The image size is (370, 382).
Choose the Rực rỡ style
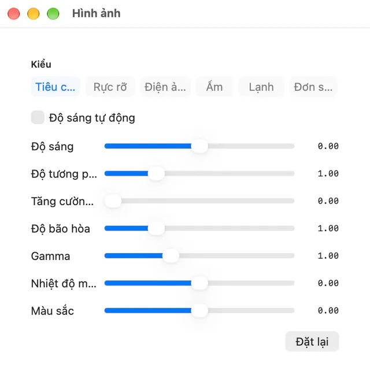[110, 87]
